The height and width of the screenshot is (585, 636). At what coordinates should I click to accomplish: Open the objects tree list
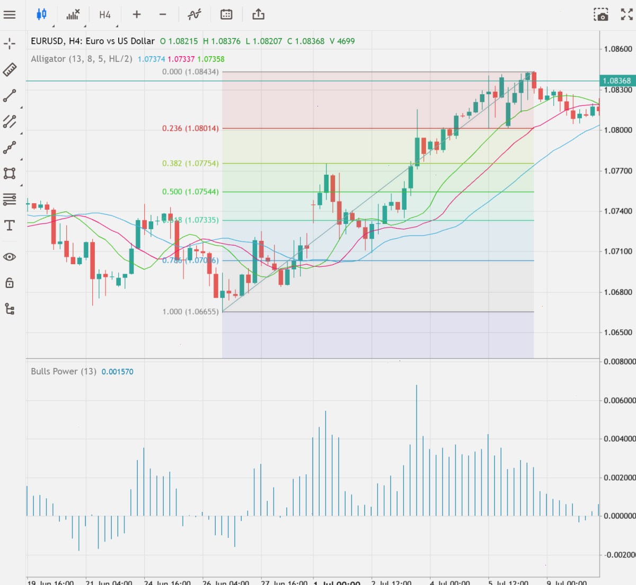click(x=10, y=309)
